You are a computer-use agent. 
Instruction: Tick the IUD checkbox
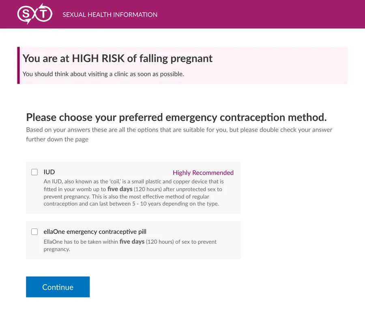(x=34, y=172)
